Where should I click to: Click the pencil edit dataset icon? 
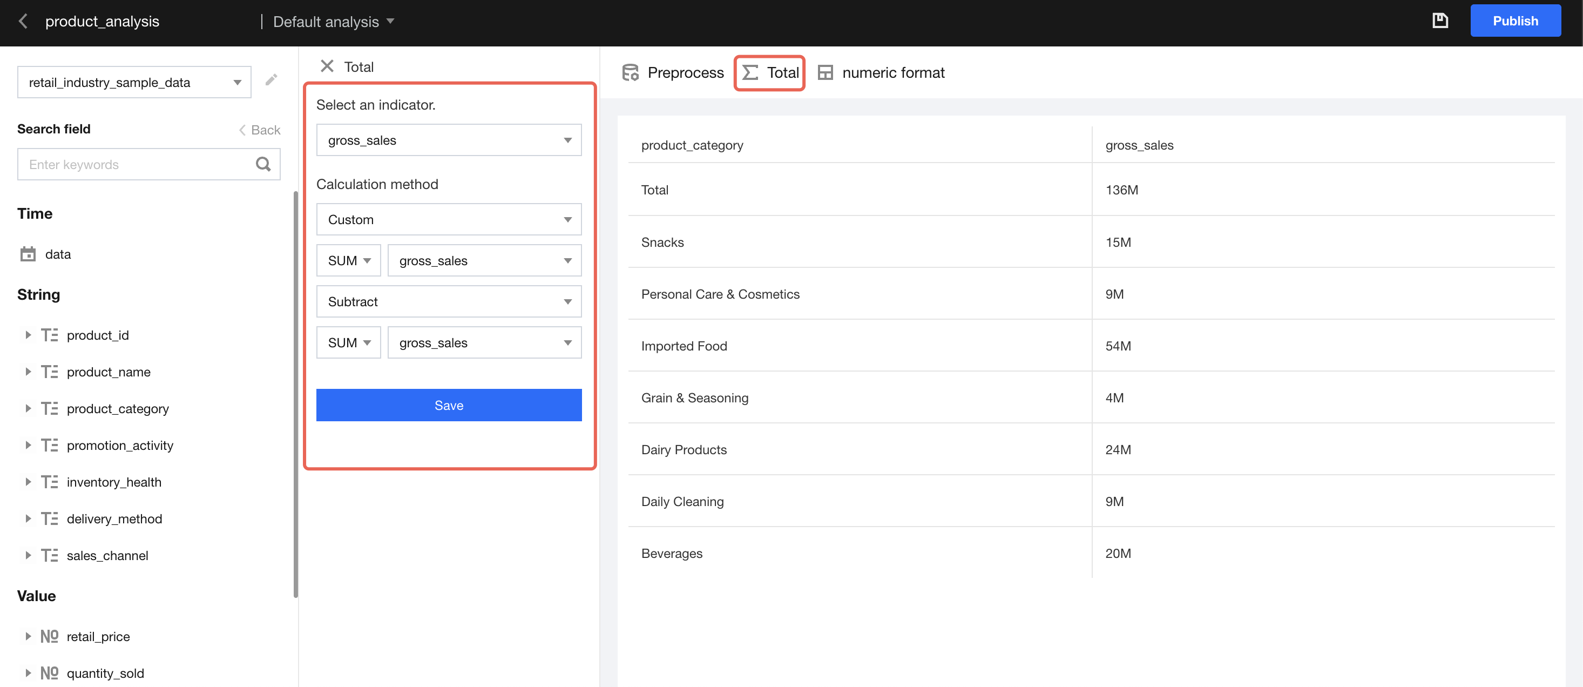coord(271,80)
